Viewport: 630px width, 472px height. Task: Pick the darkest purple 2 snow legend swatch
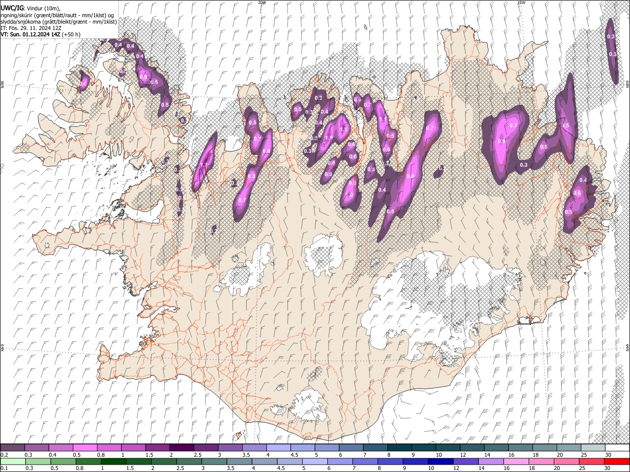(x=182, y=448)
